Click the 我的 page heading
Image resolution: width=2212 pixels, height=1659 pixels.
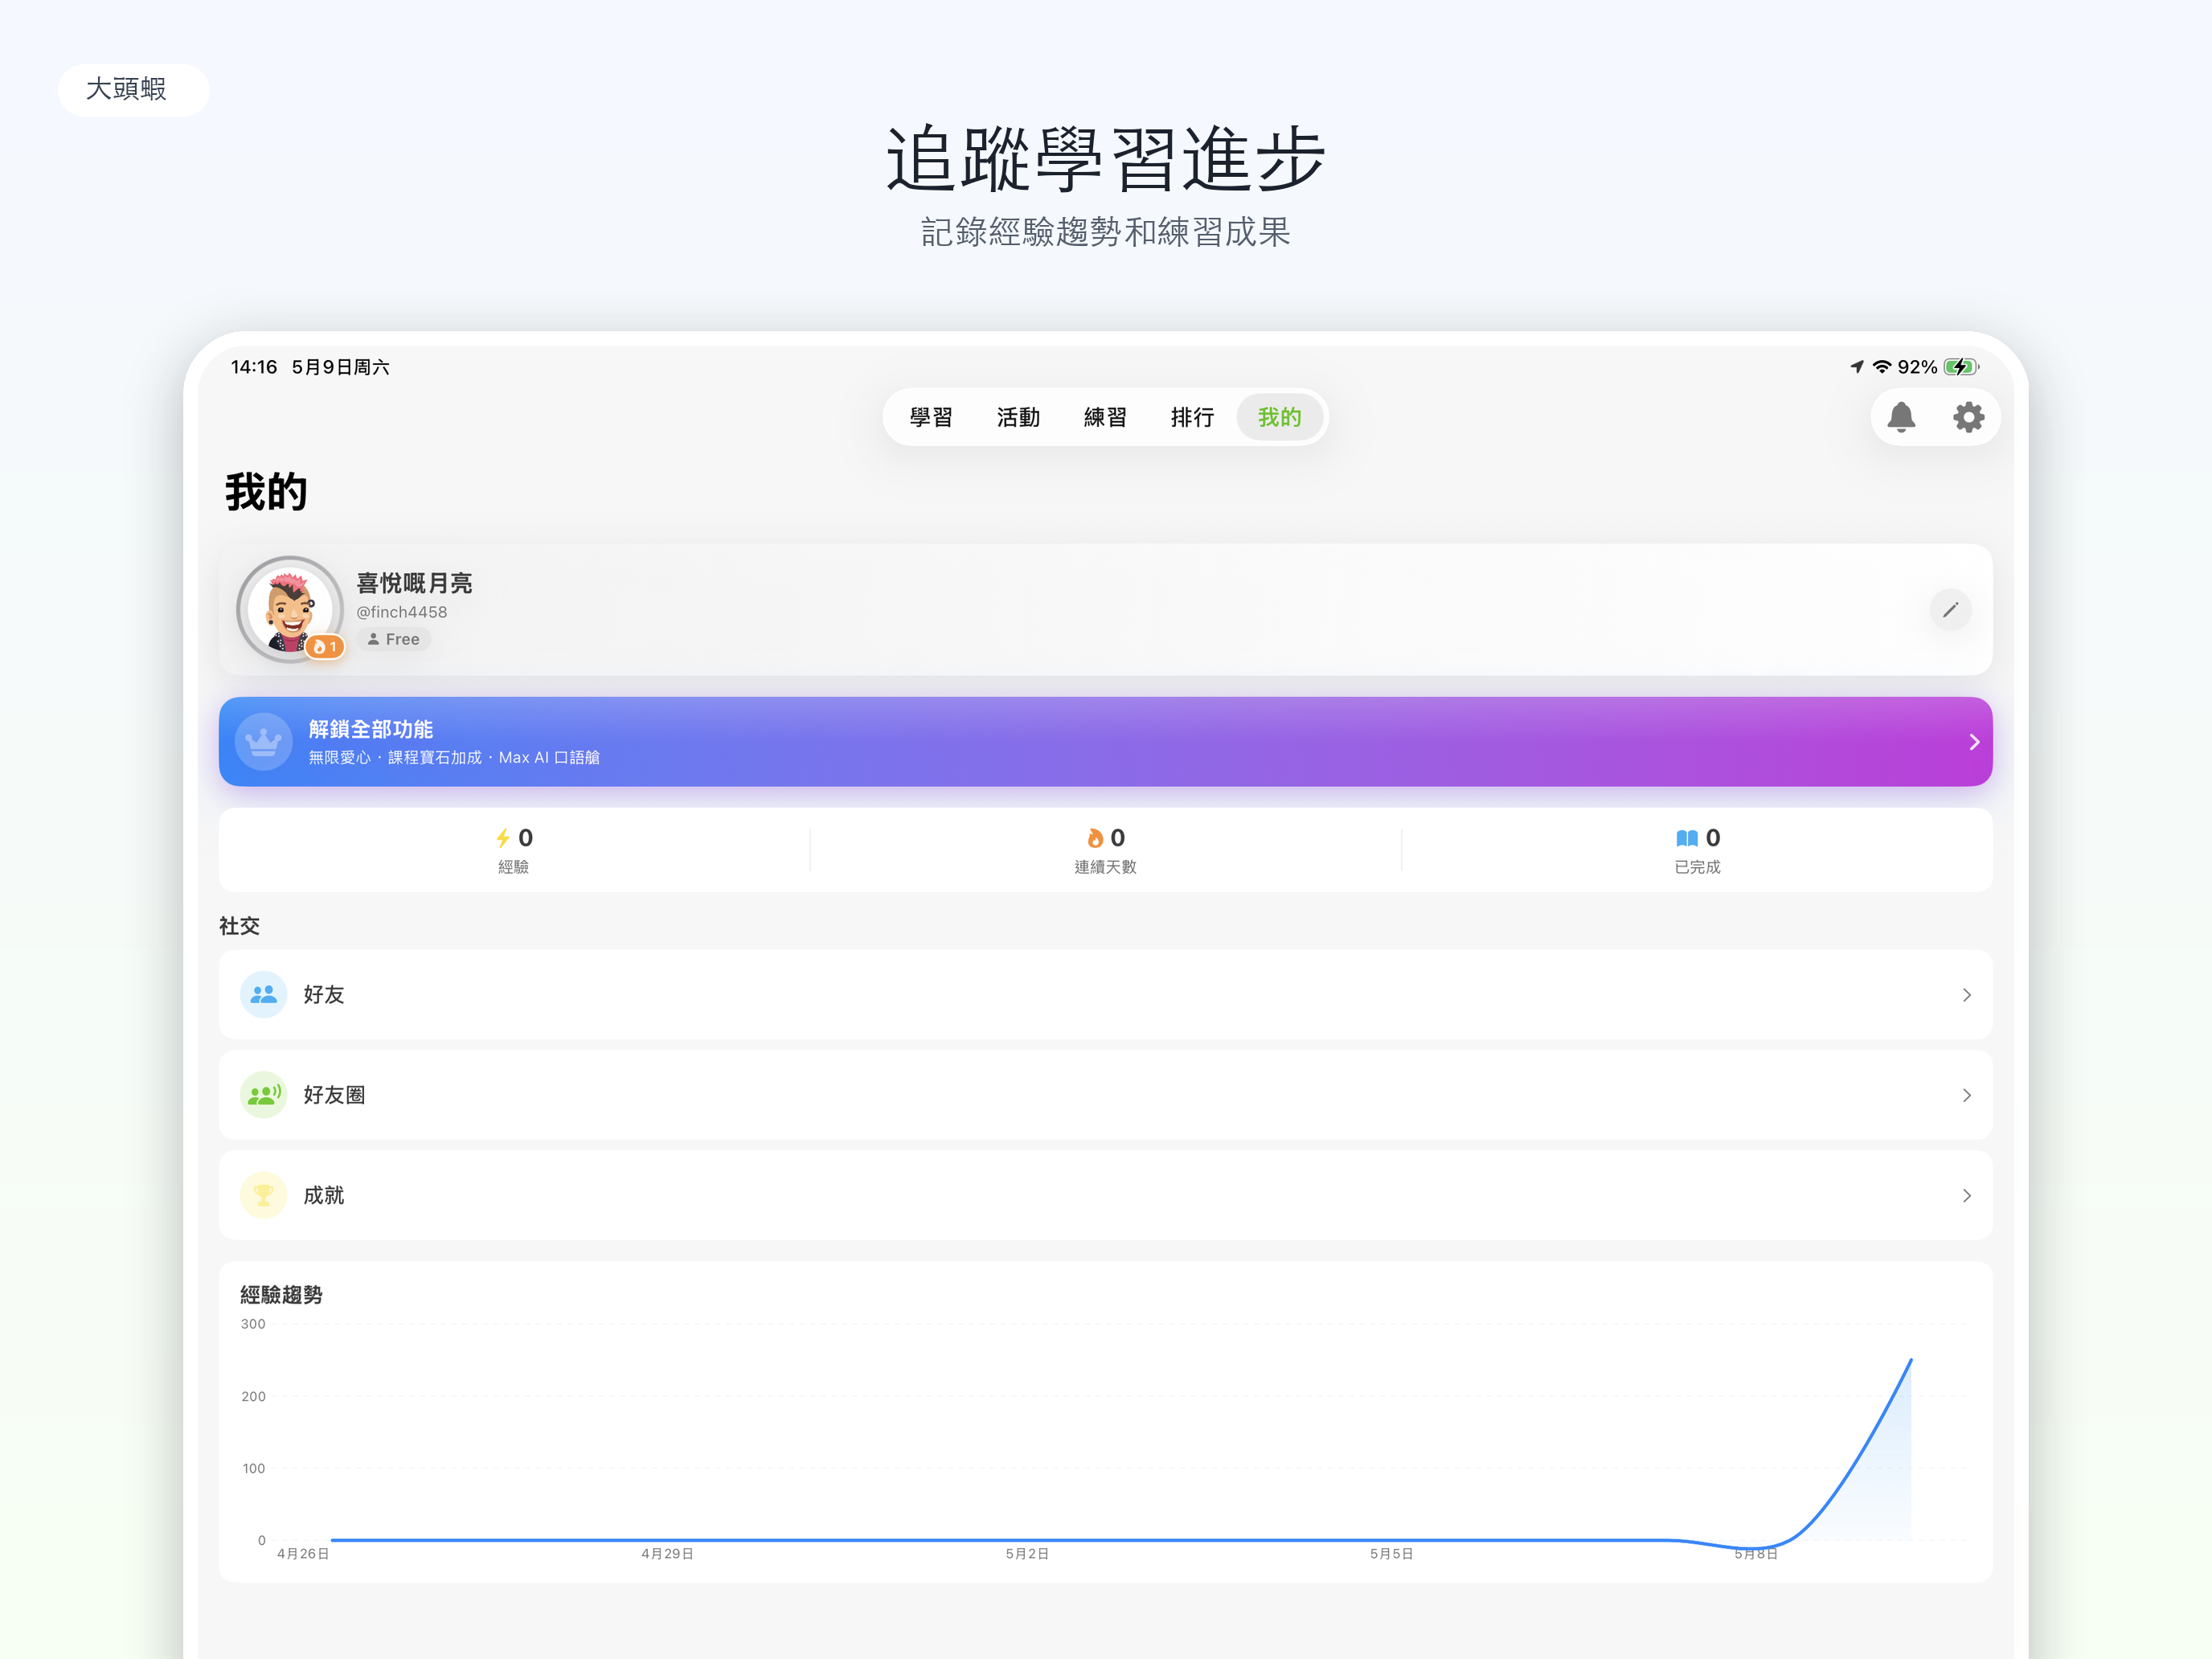[266, 492]
